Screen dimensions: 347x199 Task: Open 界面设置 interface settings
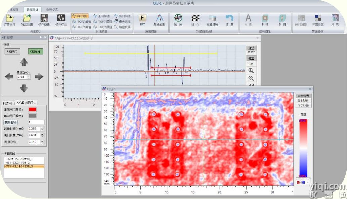(x=318, y=20)
